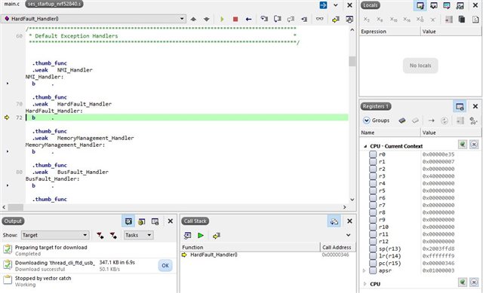483x293 pixels.
Task: Go to next function with down arrow
Action: coord(206,19)
